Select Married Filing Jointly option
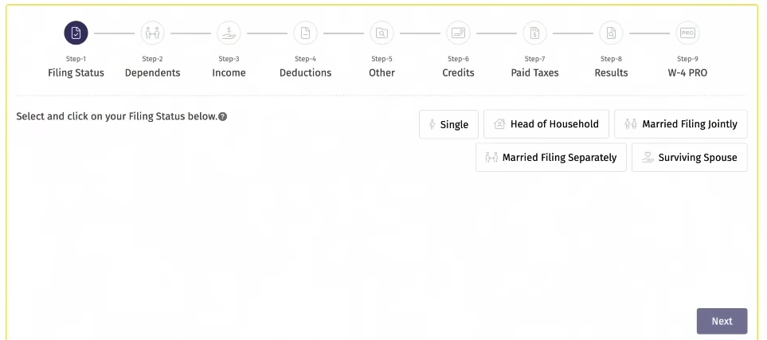The width and height of the screenshot is (767, 340). pos(681,124)
